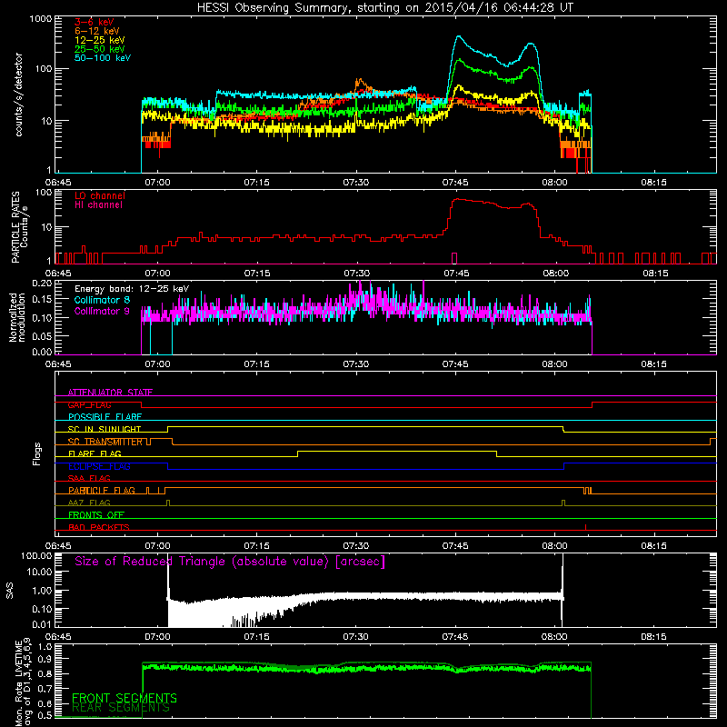Click the 'REAR SEGMENTS' legend label
Viewport: 727px width, 727px height.
(121, 708)
